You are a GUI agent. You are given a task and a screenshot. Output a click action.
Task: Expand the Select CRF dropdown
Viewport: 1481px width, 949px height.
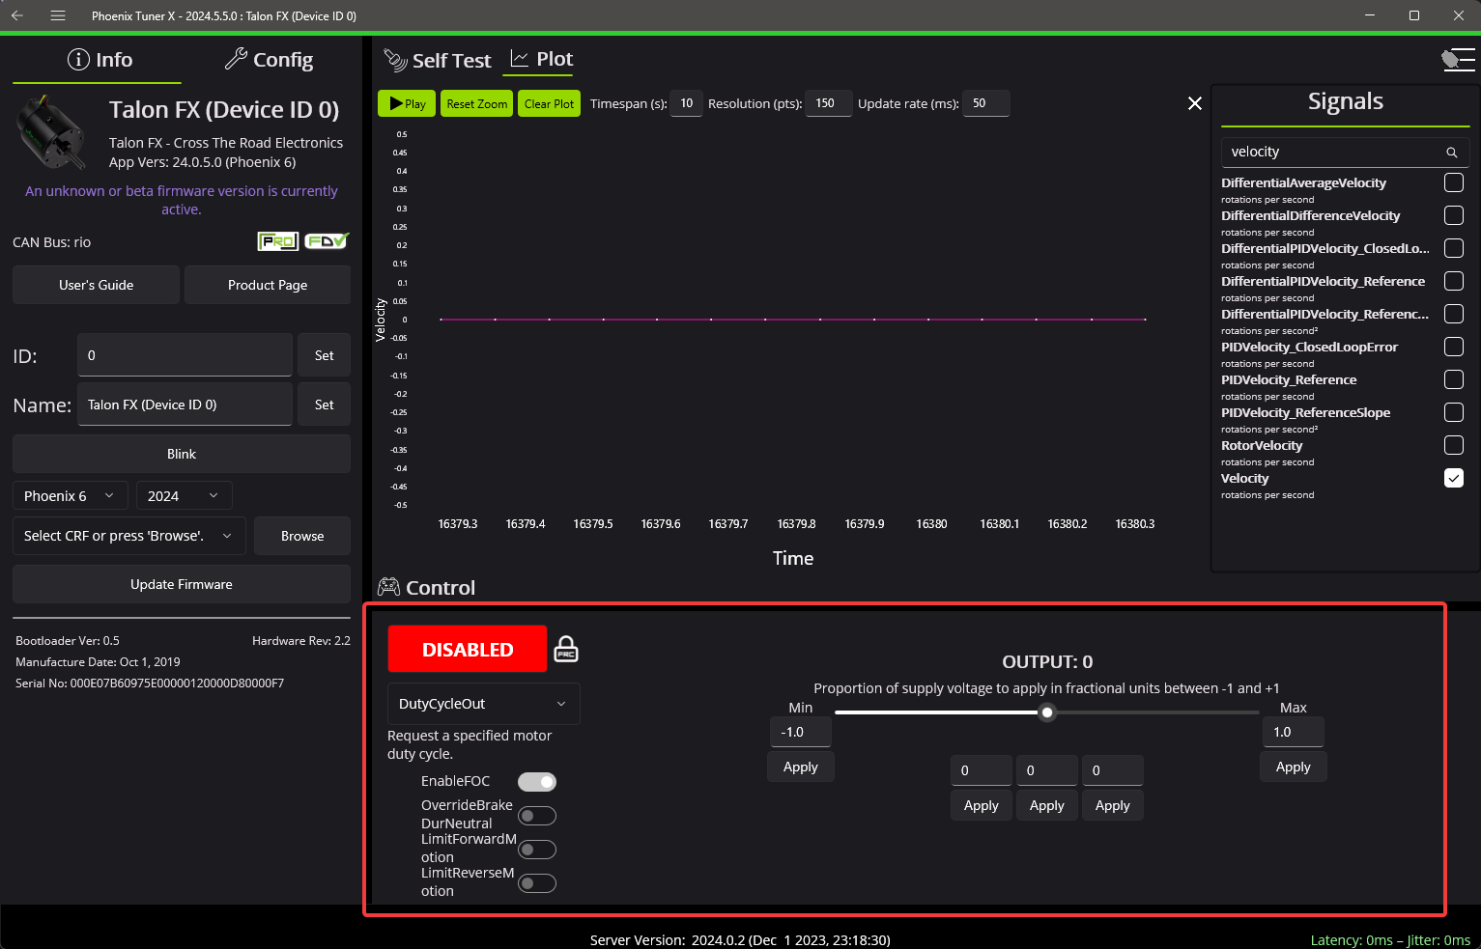click(x=129, y=536)
